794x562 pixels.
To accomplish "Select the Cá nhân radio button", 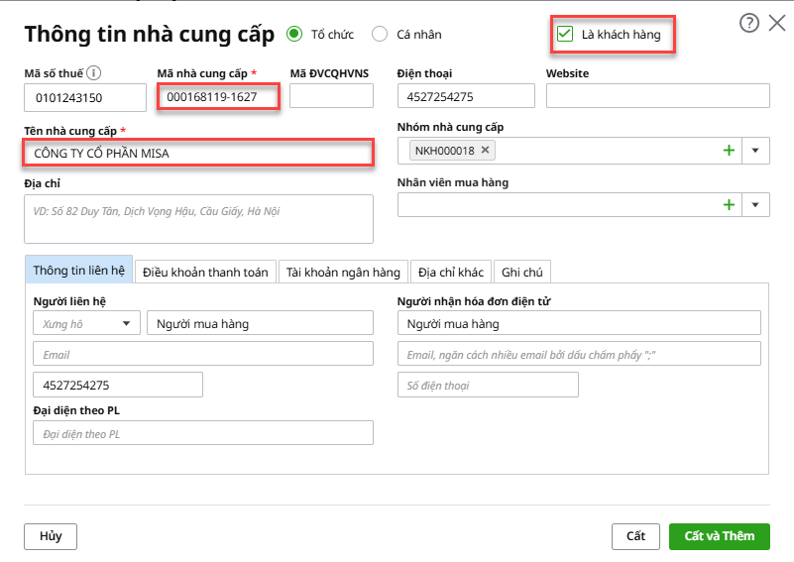I will pyautogui.click(x=380, y=35).
